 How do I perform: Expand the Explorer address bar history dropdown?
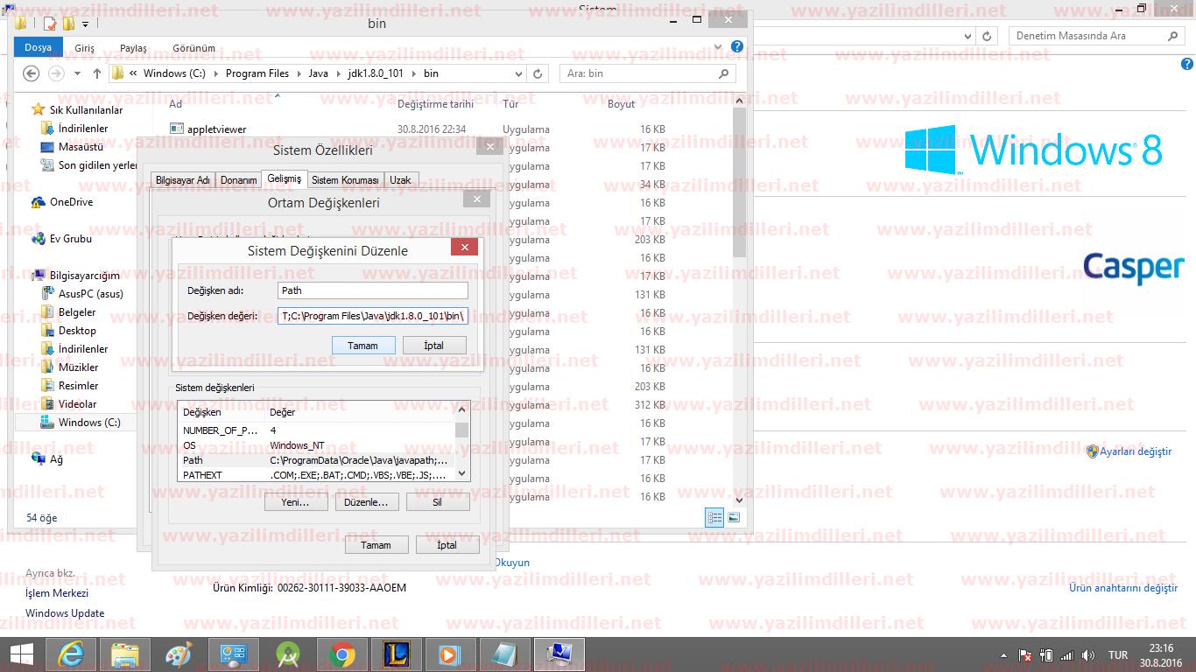click(x=518, y=73)
